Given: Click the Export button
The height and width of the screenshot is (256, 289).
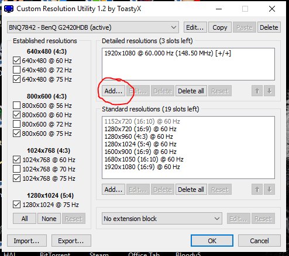Looking at the screenshot, I should click(x=71, y=241).
